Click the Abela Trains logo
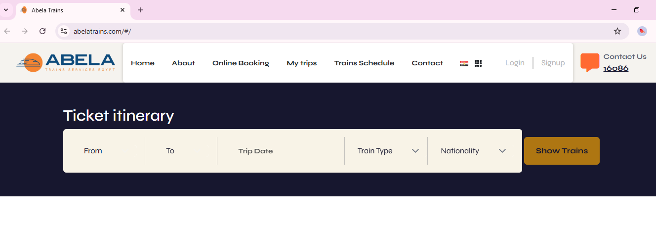 click(66, 63)
